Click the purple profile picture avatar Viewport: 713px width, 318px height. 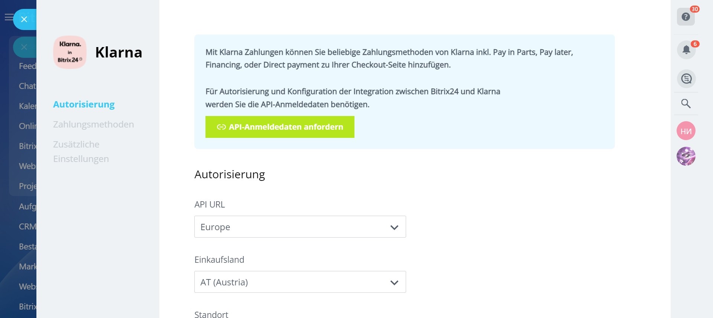pos(686,156)
